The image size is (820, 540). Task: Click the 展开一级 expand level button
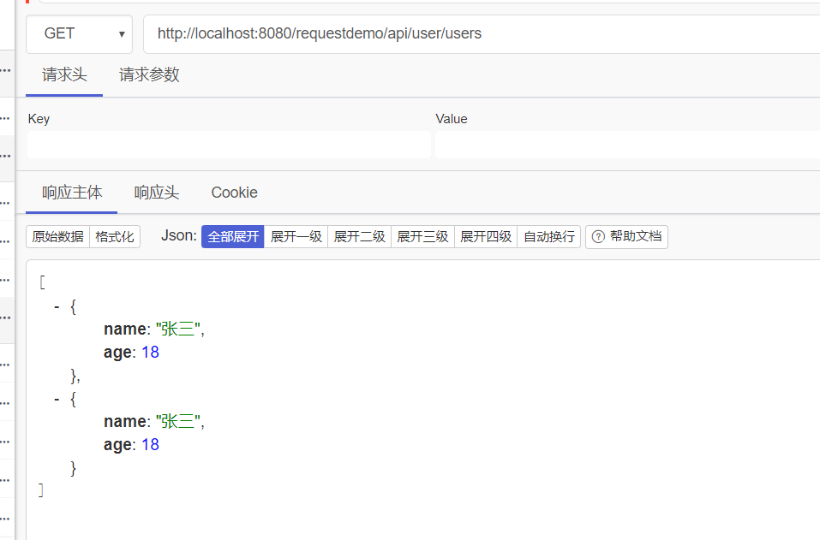pos(295,236)
